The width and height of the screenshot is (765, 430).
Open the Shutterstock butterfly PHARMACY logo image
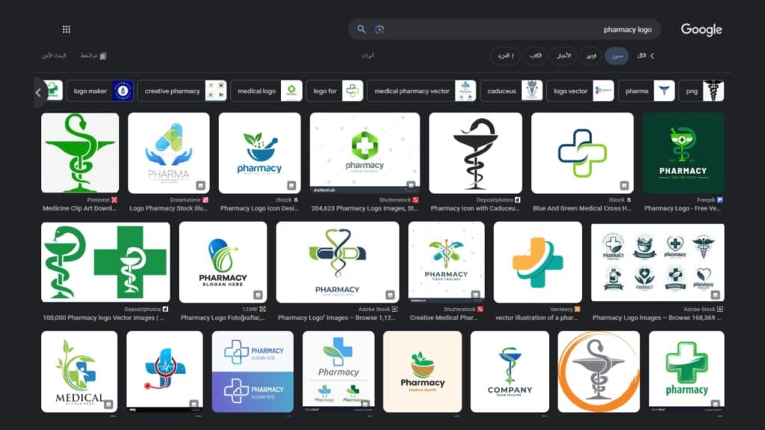(447, 262)
